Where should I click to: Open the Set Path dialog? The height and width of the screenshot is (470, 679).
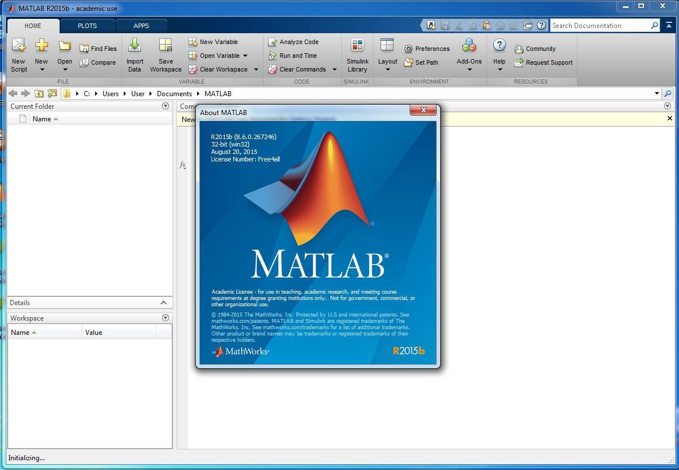[x=421, y=62]
